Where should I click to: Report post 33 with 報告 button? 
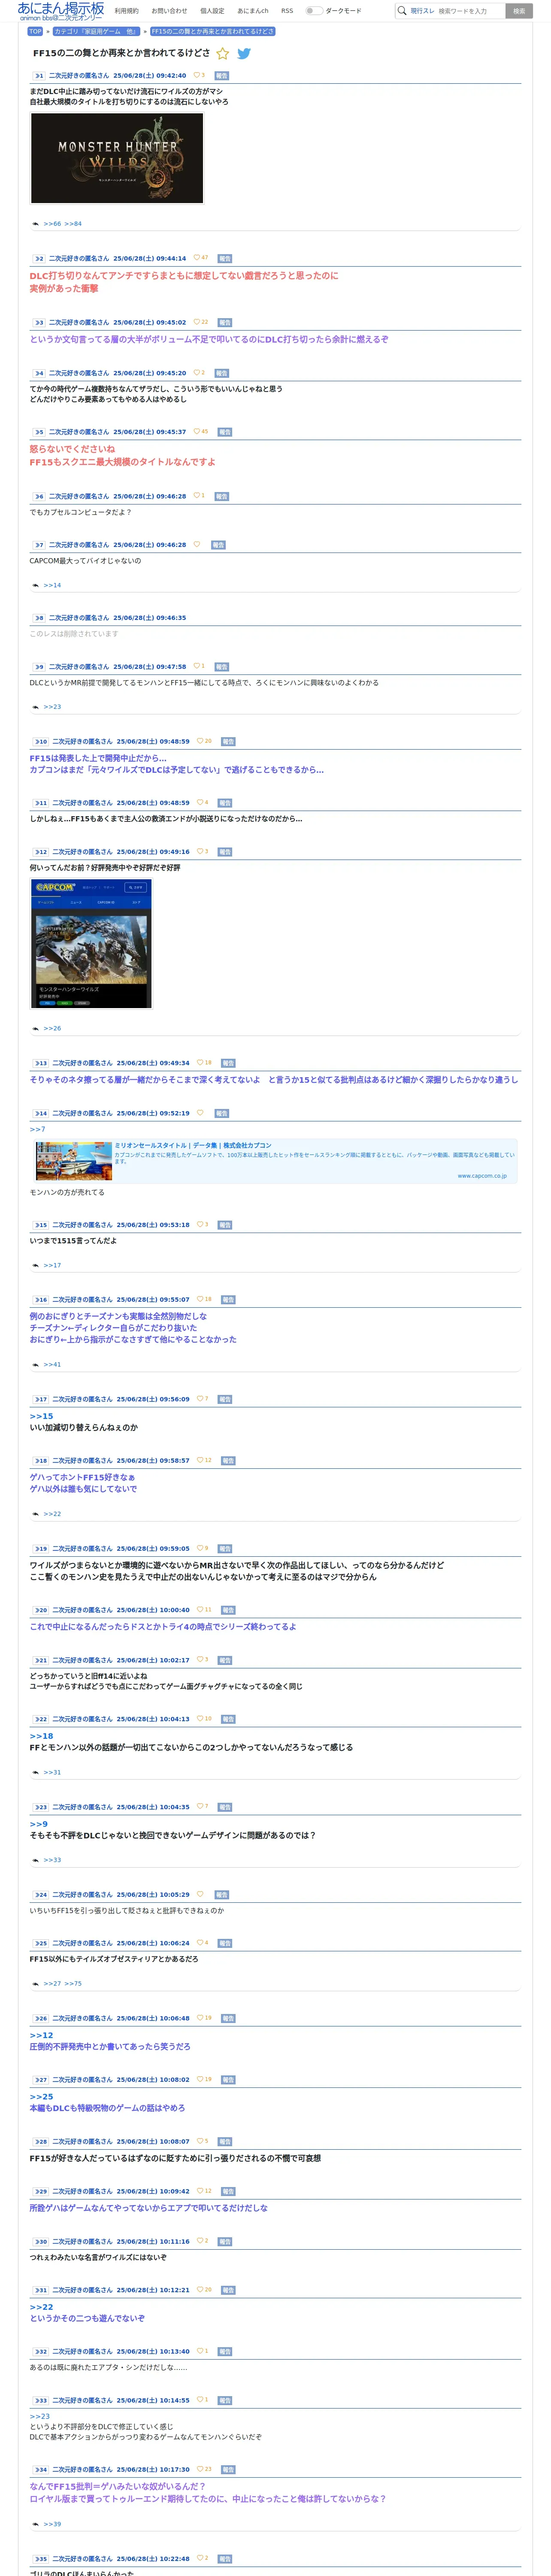coord(225,2400)
